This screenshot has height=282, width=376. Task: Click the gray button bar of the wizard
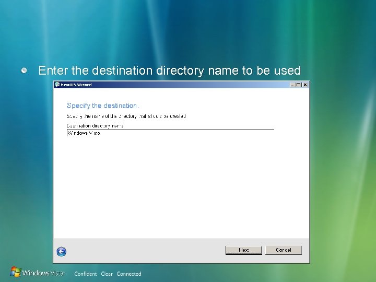coord(181,251)
